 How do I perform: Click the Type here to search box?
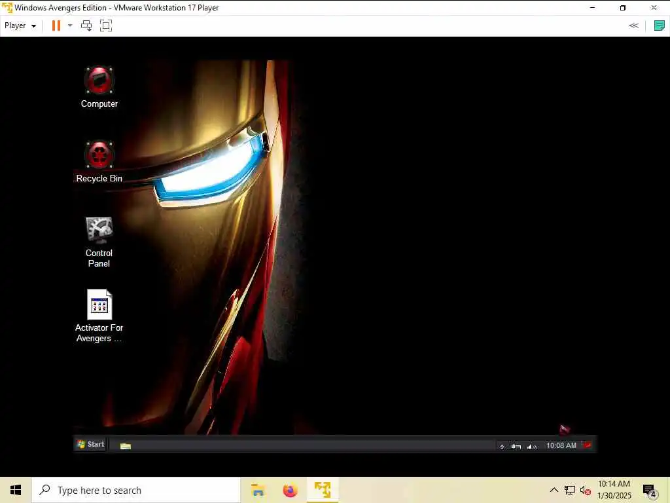pyautogui.click(x=136, y=490)
